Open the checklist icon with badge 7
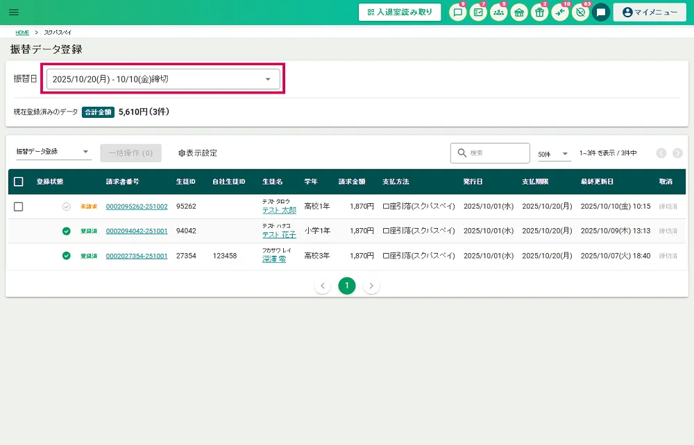 (478, 12)
